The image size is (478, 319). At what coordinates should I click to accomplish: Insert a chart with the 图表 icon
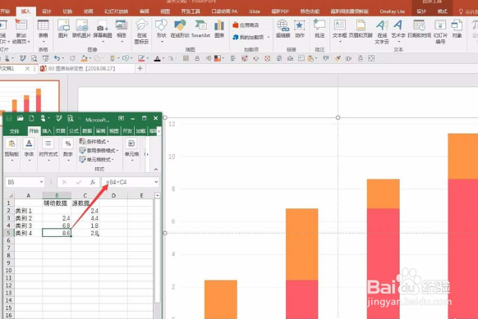tap(219, 25)
